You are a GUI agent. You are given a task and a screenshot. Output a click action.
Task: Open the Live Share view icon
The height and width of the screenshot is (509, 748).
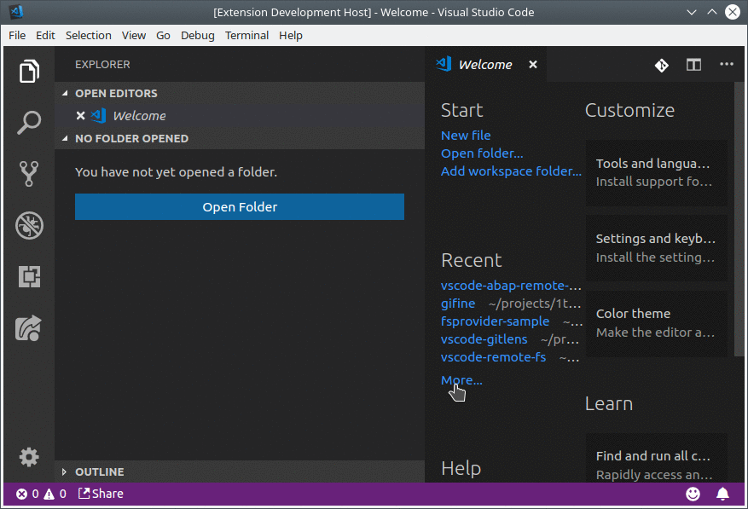[29, 328]
